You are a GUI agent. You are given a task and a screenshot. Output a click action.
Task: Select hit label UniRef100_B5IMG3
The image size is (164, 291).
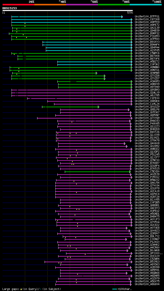pyautogui.click(x=147, y=262)
